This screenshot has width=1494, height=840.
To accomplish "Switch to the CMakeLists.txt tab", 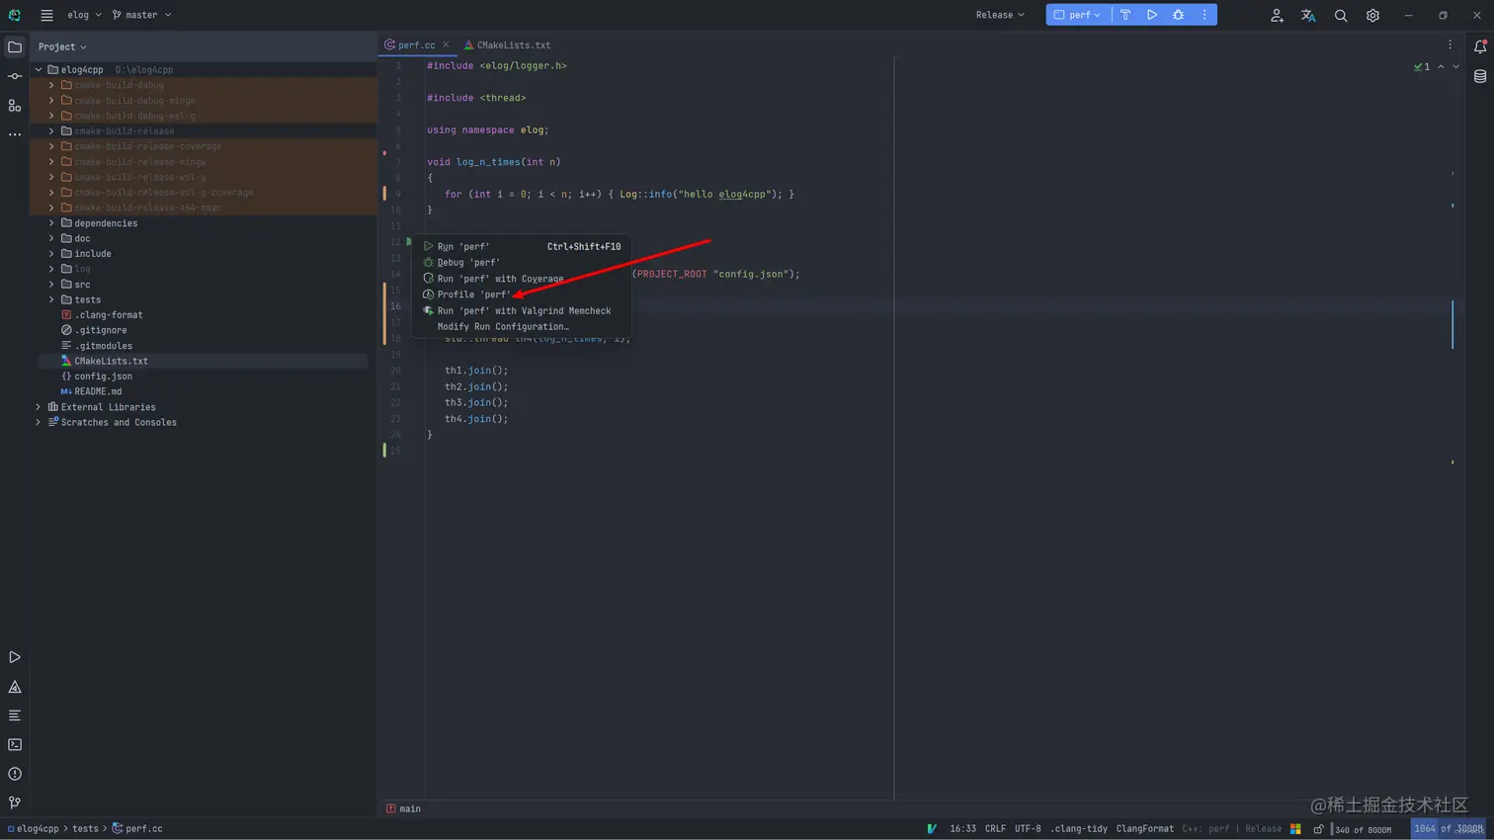I will click(x=507, y=44).
